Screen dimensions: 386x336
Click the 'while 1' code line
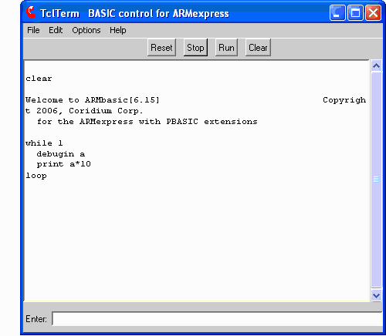[x=44, y=143]
